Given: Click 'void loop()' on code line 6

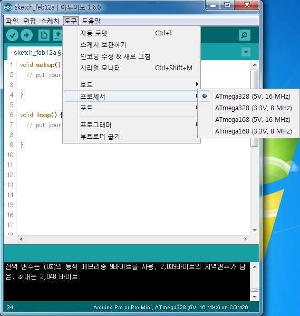Looking at the screenshot, I should pyautogui.click(x=38, y=115).
